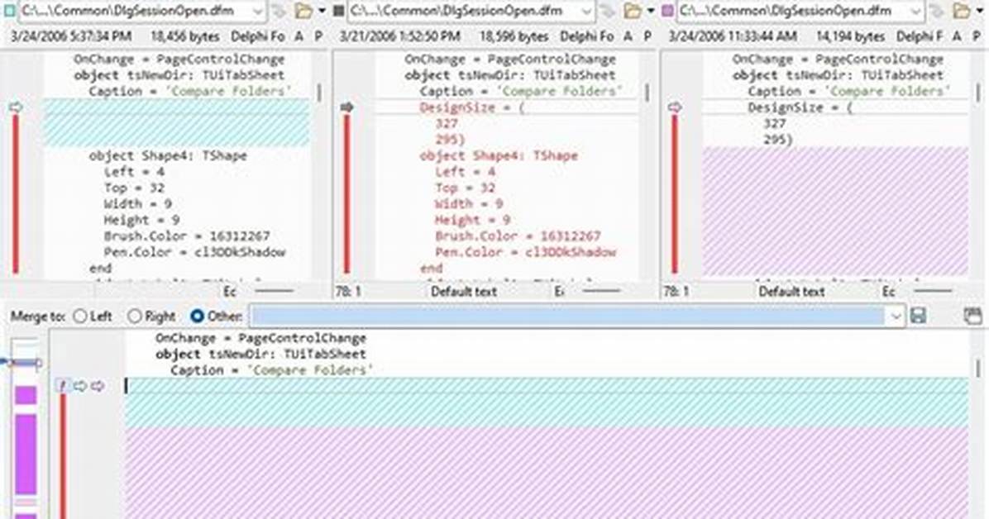
Task: Open the arrow menu beside center folder icon
Action: pos(650,12)
